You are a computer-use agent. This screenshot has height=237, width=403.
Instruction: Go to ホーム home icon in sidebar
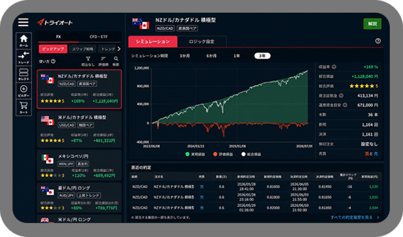[24, 41]
